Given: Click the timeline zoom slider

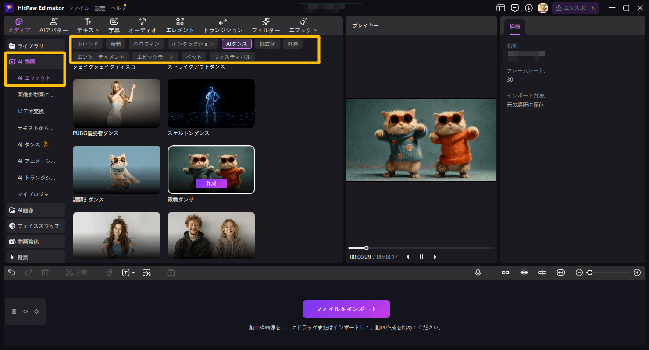Looking at the screenshot, I should tap(610, 273).
